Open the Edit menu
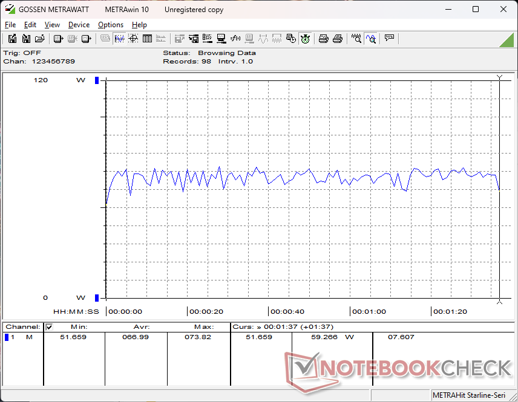Screen dimensions: 518x402 pyautogui.click(x=30, y=25)
